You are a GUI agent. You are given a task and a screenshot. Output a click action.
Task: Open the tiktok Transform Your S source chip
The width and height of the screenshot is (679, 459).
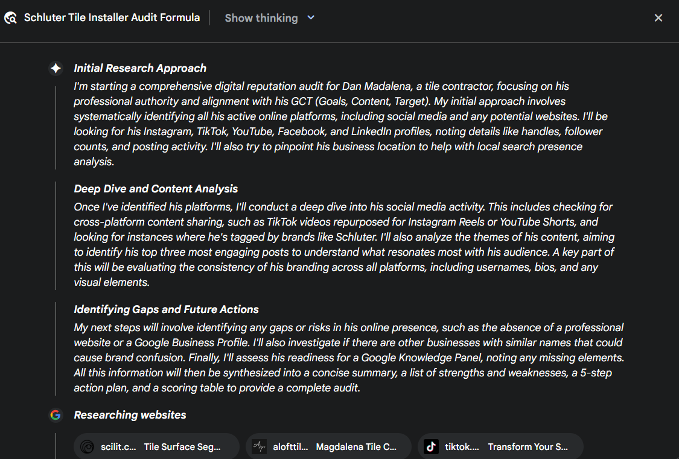click(500, 446)
